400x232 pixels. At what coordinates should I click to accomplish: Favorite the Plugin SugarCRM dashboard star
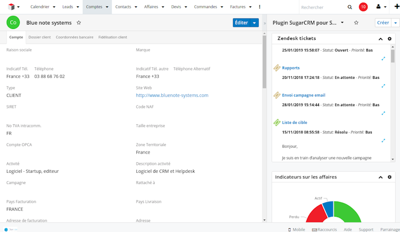pyautogui.click(x=356, y=23)
